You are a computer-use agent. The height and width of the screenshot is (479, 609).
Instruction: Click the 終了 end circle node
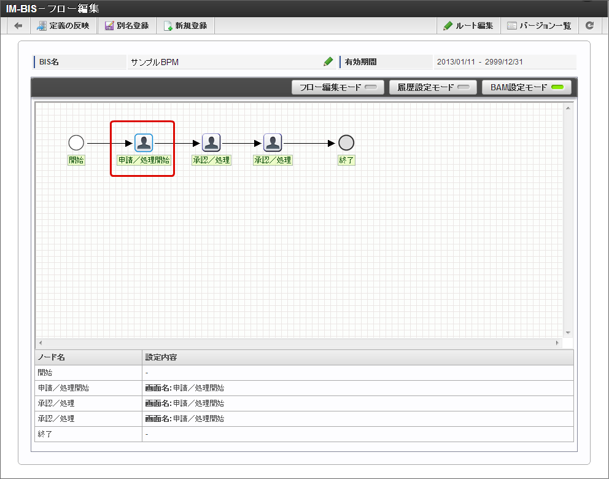pyautogui.click(x=346, y=142)
